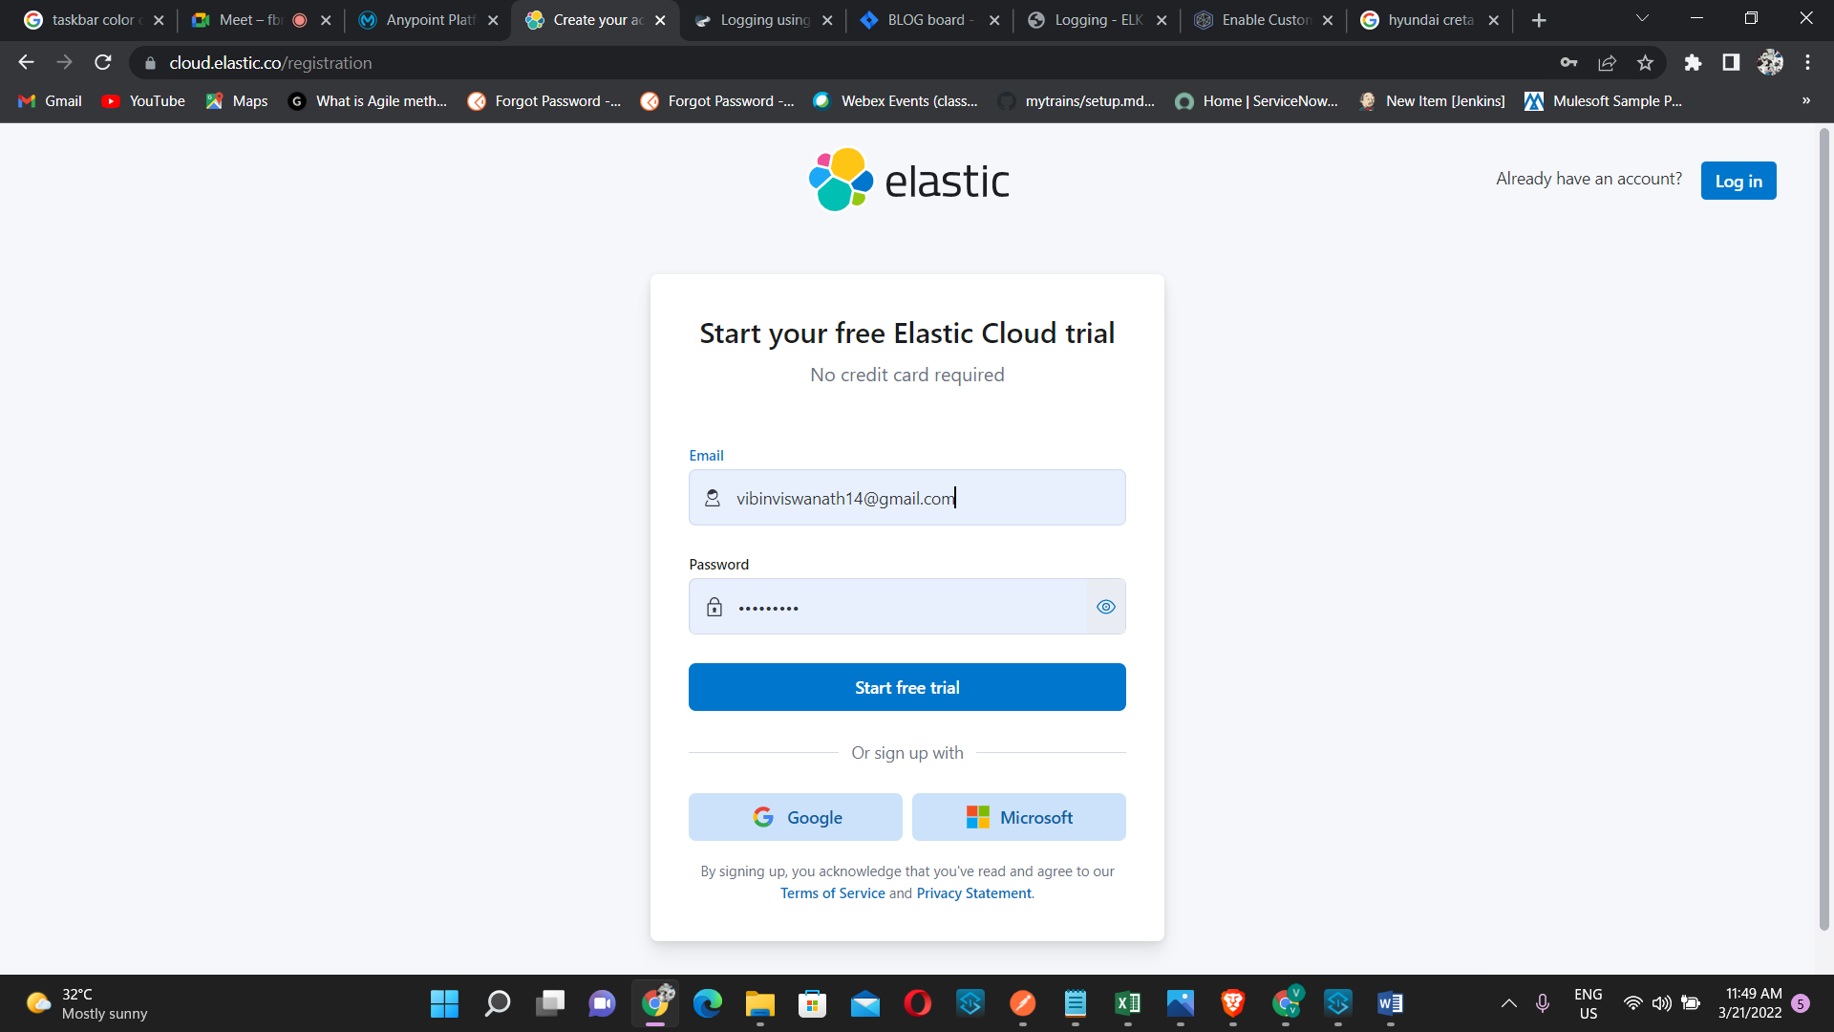Click the Log in button
1834x1032 pixels.
coord(1738,181)
